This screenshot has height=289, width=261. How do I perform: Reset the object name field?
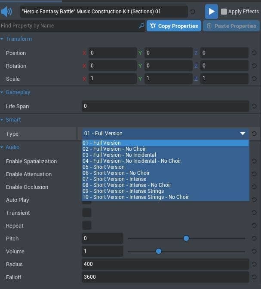pyautogui.click(x=193, y=12)
